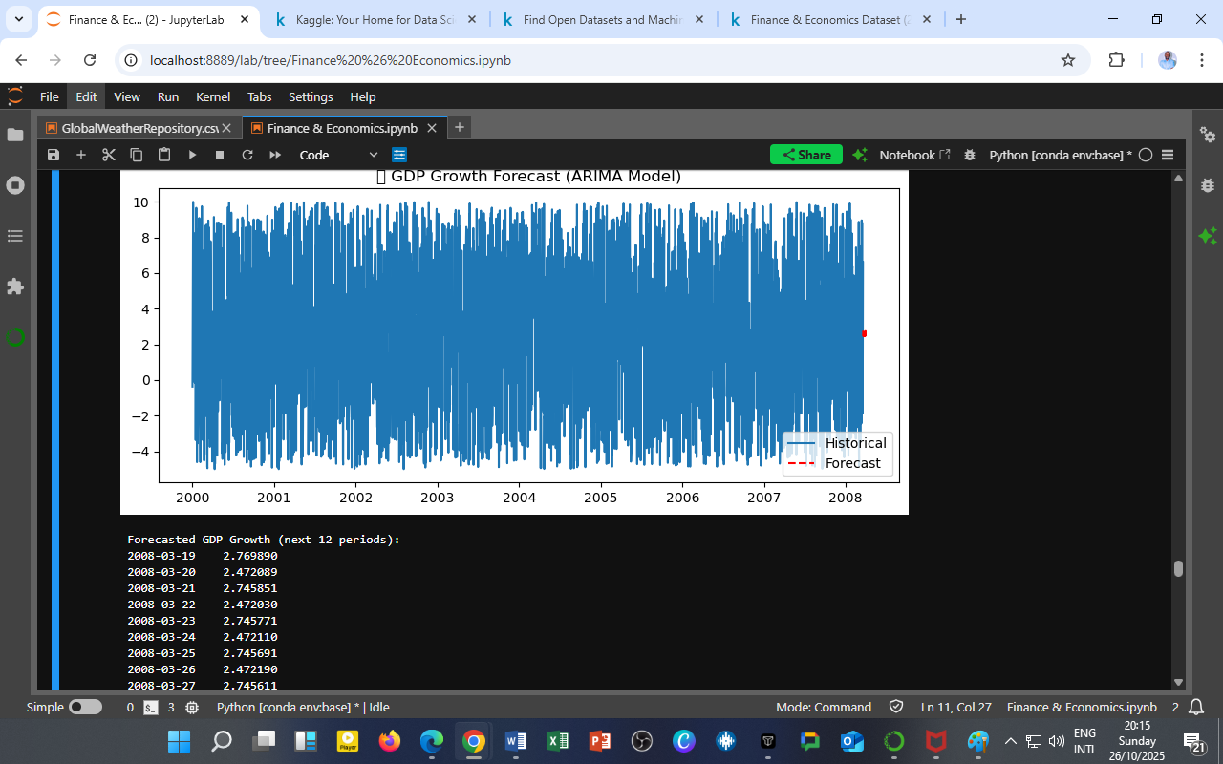Expand the browser tab search chevron
Screen dimensions: 1223x764
tap(18, 19)
